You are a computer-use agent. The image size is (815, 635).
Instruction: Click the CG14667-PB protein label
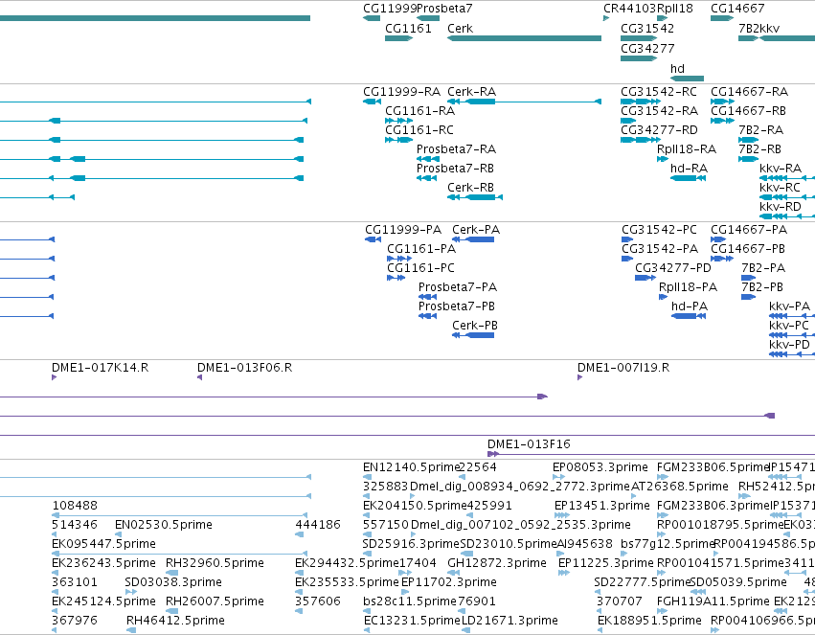(x=748, y=249)
